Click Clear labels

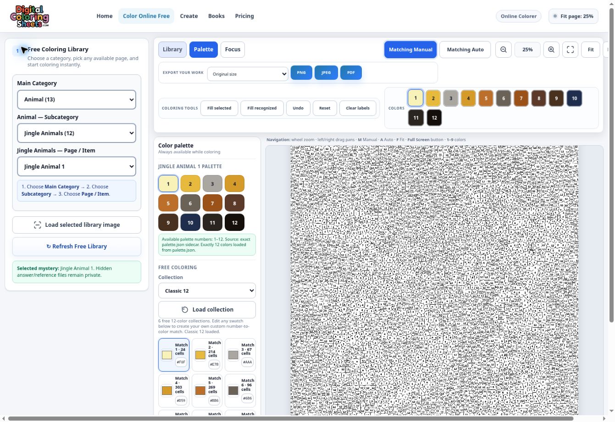point(358,108)
